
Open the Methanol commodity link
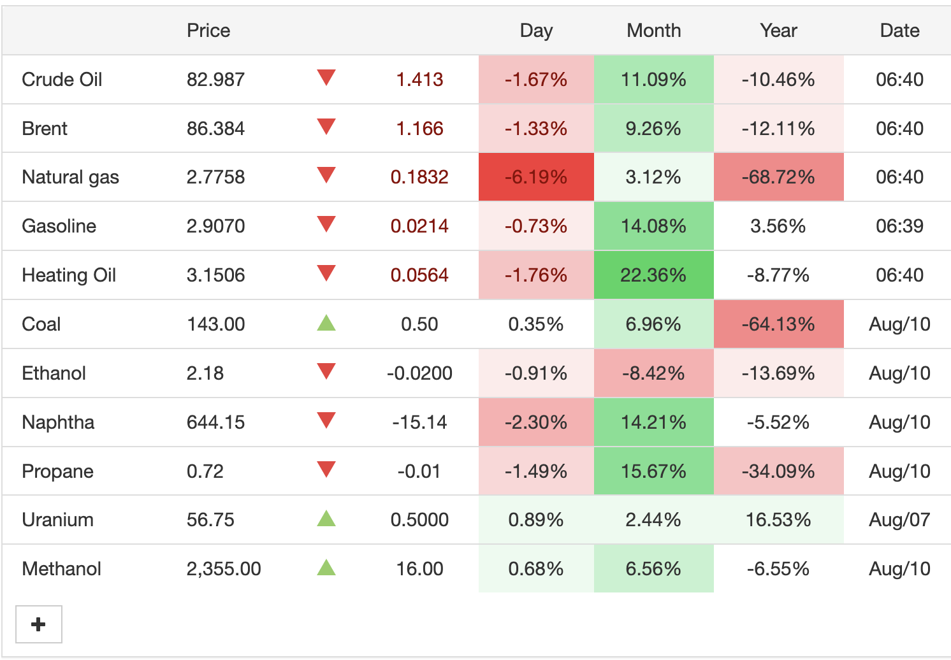(x=61, y=569)
